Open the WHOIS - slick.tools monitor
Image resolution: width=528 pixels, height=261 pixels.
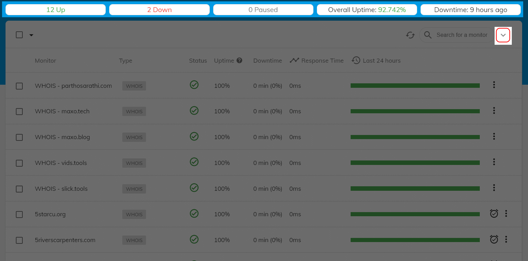[61, 189]
